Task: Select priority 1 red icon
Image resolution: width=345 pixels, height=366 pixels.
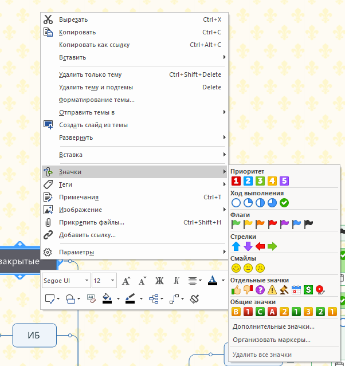Action: pos(236,181)
